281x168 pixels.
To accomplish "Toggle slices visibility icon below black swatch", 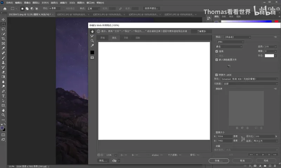I will pyautogui.click(x=92, y=58).
